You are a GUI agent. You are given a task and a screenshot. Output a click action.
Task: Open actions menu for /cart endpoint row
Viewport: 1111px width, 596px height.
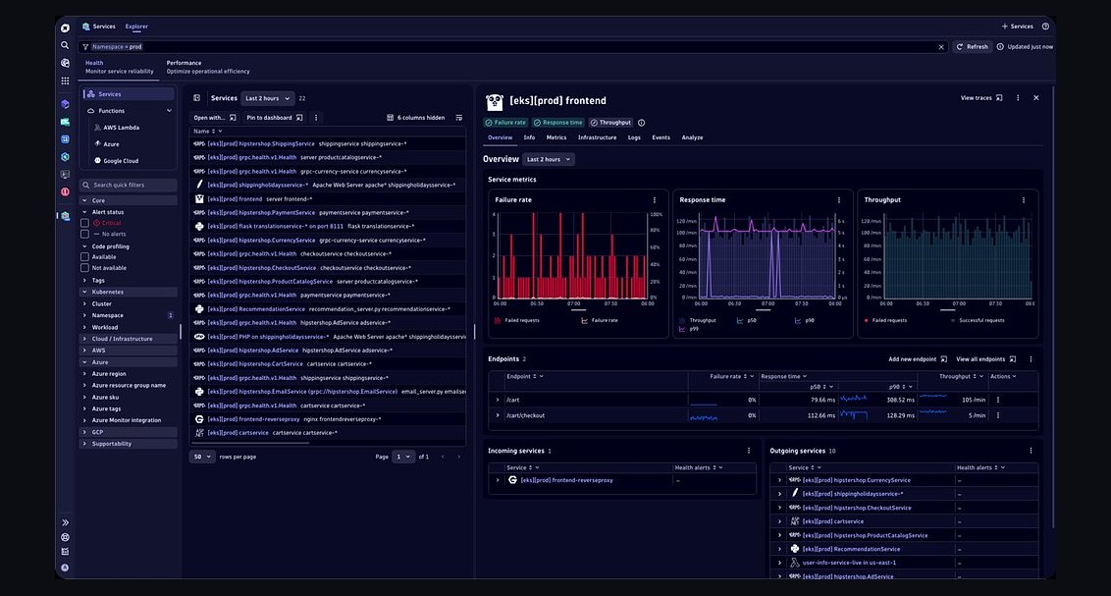[x=998, y=400]
